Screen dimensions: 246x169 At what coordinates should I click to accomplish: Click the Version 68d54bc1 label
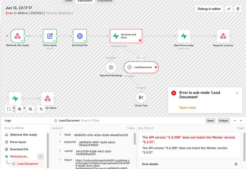coord(60,13)
